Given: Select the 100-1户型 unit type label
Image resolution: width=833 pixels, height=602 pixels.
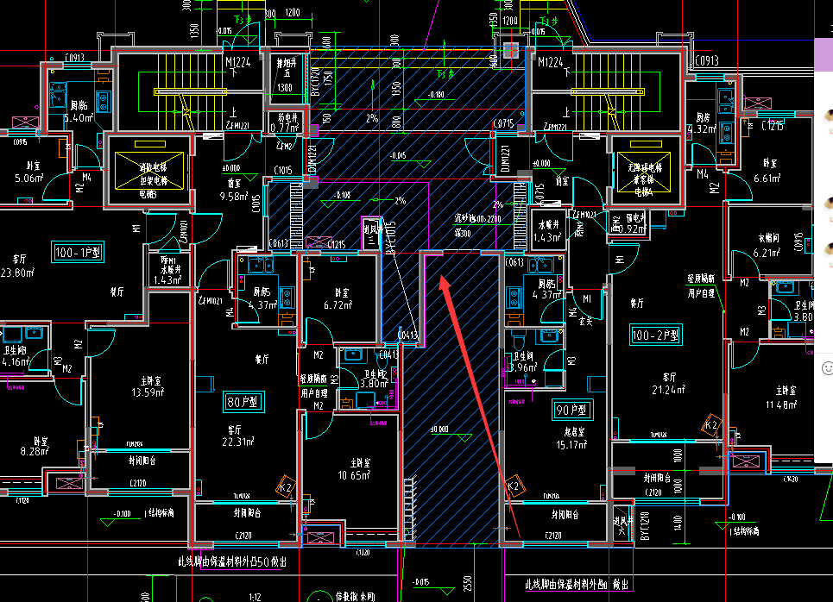Looking at the screenshot, I should pyautogui.click(x=78, y=252).
